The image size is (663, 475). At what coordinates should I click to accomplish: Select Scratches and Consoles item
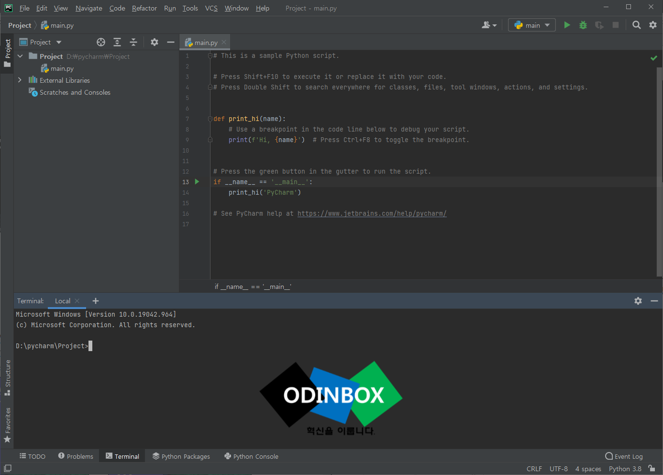(70, 92)
